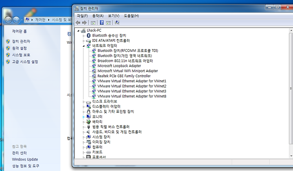
Task: Click the scrollbar down arrow in device tree
Action: point(291,156)
